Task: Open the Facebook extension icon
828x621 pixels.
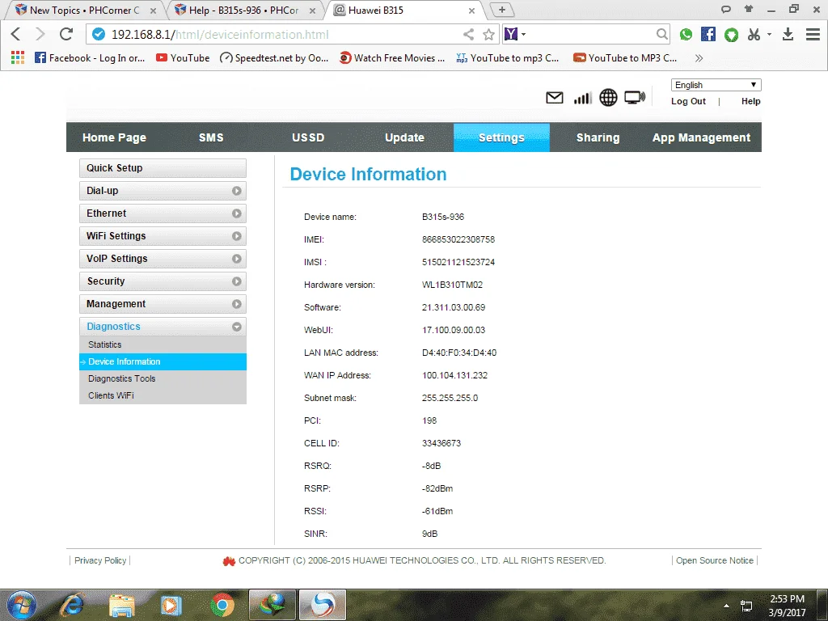Action: tap(708, 34)
